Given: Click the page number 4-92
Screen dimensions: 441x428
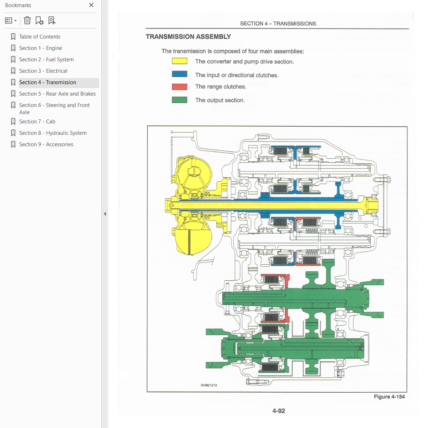Looking at the screenshot, I should pos(279,411).
